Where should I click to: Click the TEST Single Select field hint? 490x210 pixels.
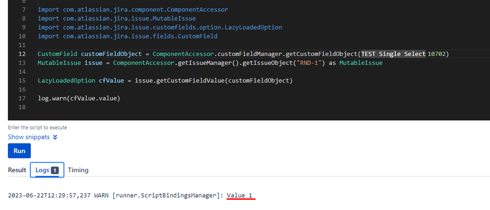click(x=393, y=54)
